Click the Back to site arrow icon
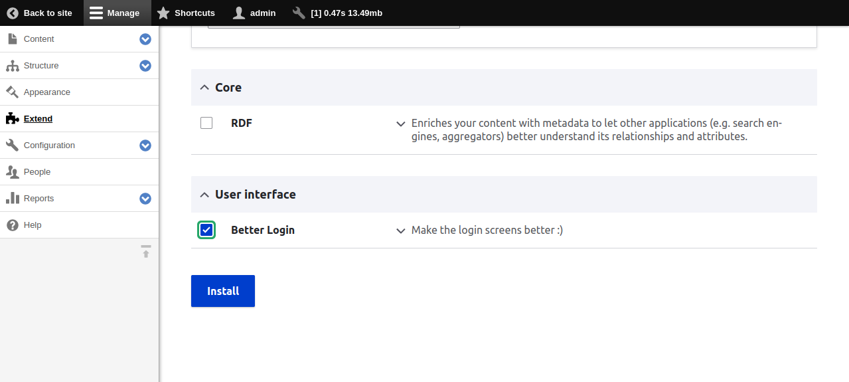The height and width of the screenshot is (382, 849). [13, 13]
